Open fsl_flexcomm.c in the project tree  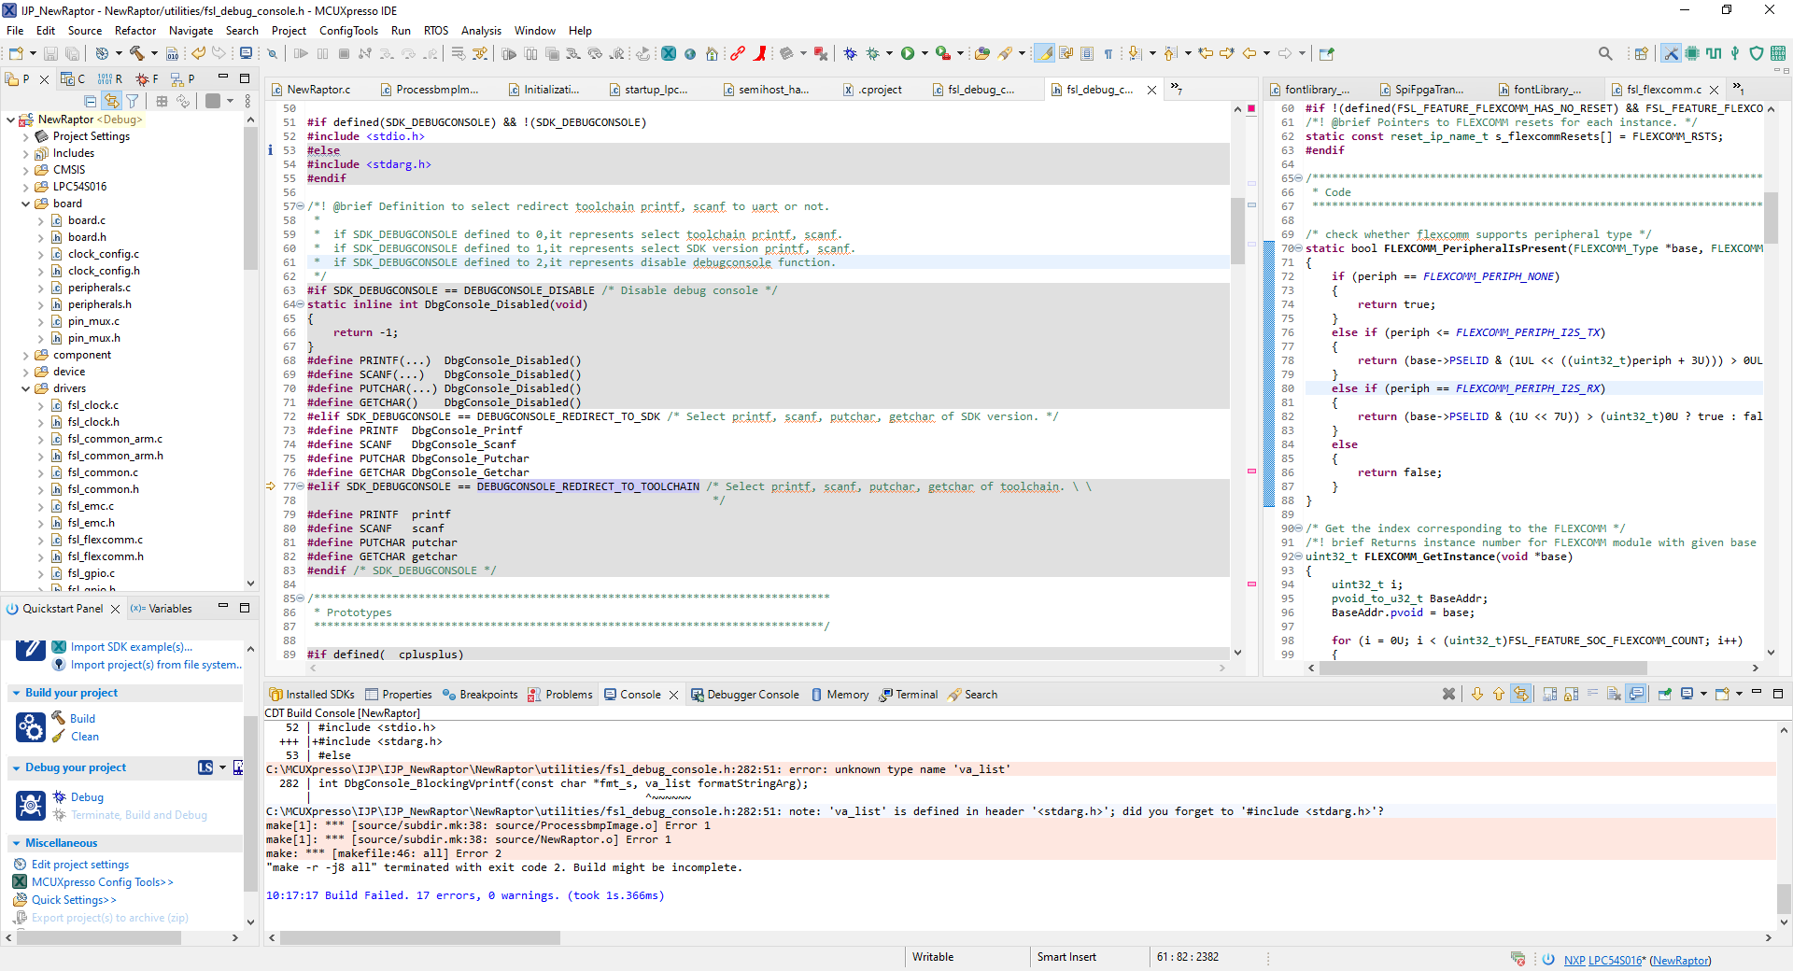pyautogui.click(x=105, y=540)
